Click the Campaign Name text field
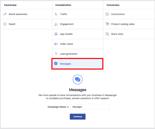 click(90, 107)
